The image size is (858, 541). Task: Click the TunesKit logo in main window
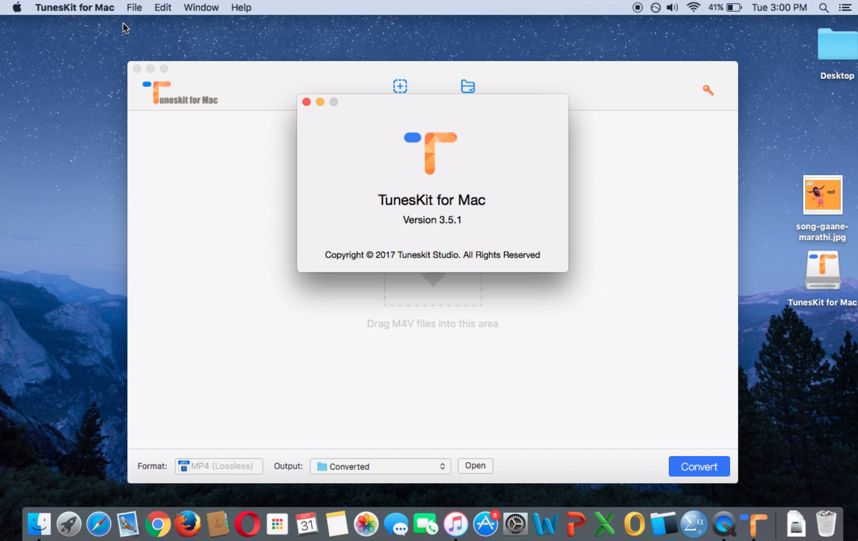[180, 93]
